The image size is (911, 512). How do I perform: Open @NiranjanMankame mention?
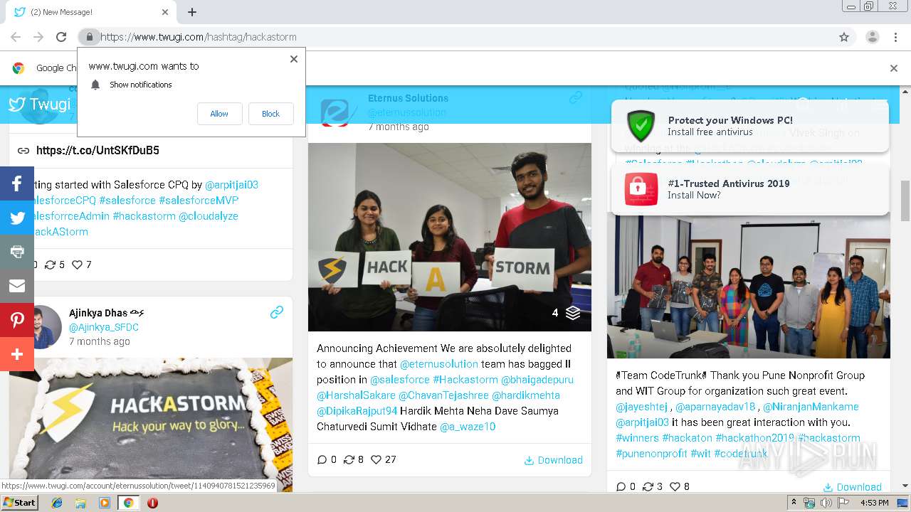coord(811,407)
